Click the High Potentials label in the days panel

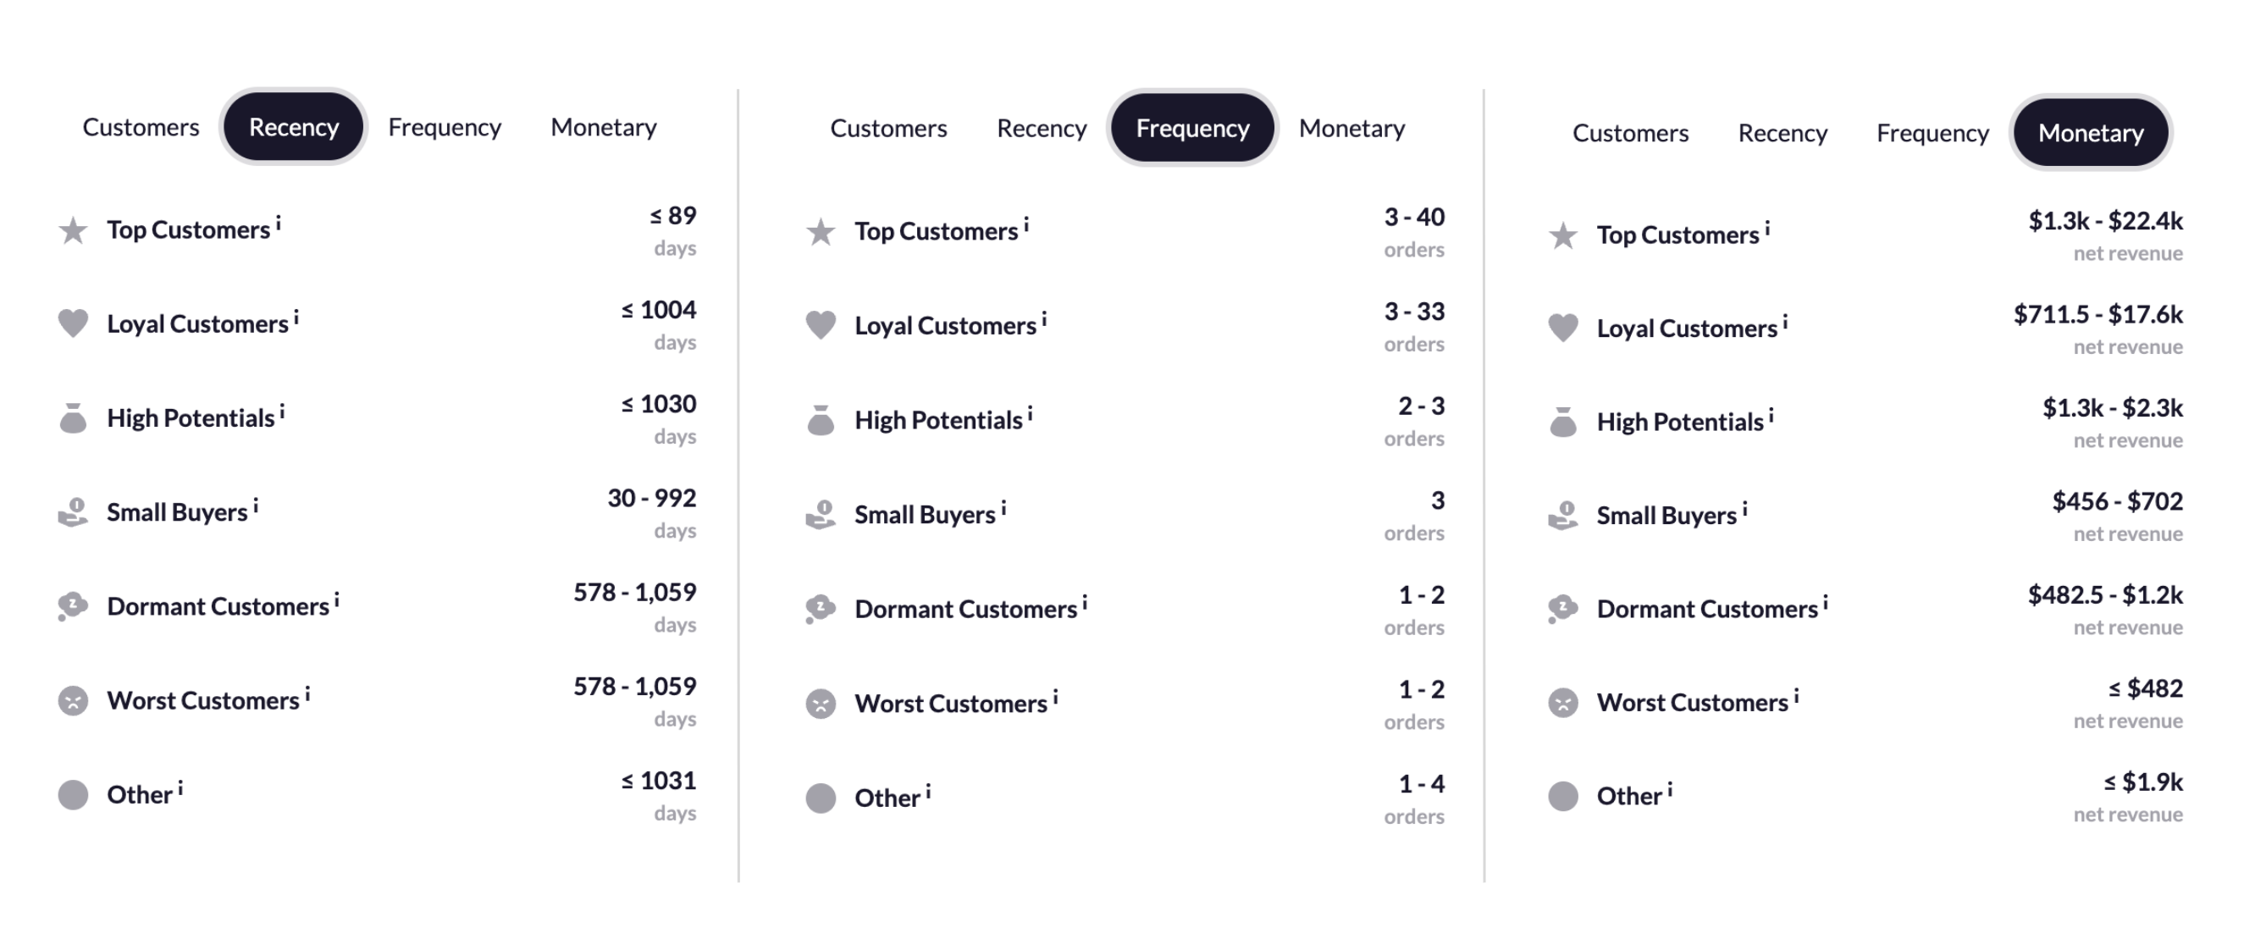coord(190,417)
